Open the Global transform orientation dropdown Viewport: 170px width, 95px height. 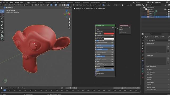point(27,5)
